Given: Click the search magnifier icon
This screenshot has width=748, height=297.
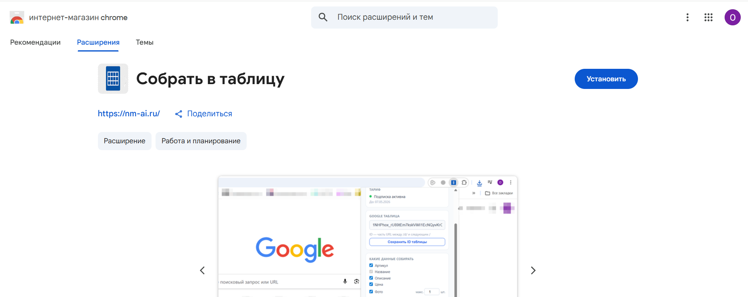Looking at the screenshot, I should 323,17.
